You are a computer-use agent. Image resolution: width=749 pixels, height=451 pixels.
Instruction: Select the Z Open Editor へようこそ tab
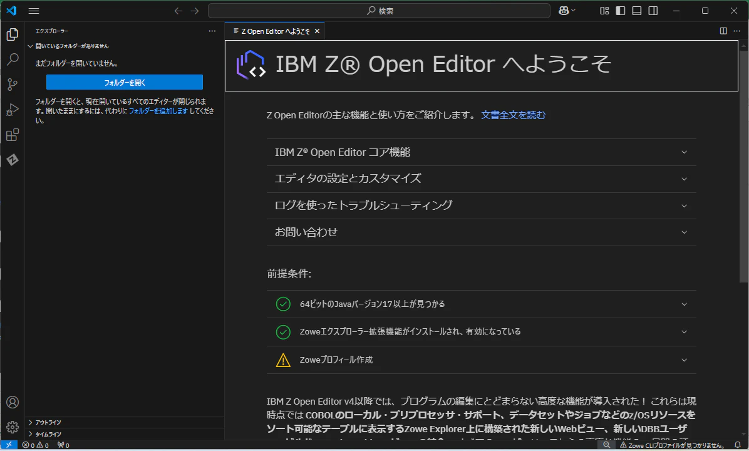[275, 31]
